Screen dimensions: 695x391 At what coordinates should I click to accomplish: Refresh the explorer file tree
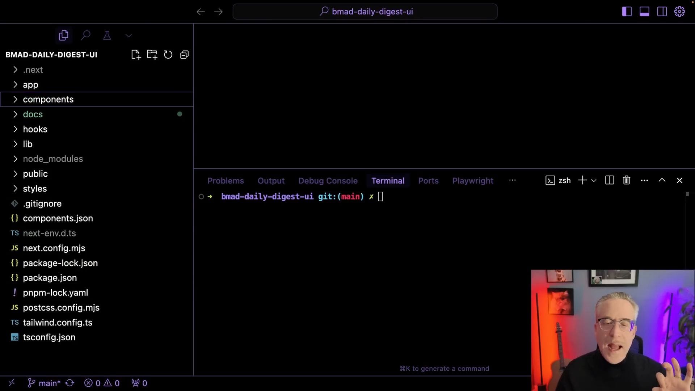[168, 55]
